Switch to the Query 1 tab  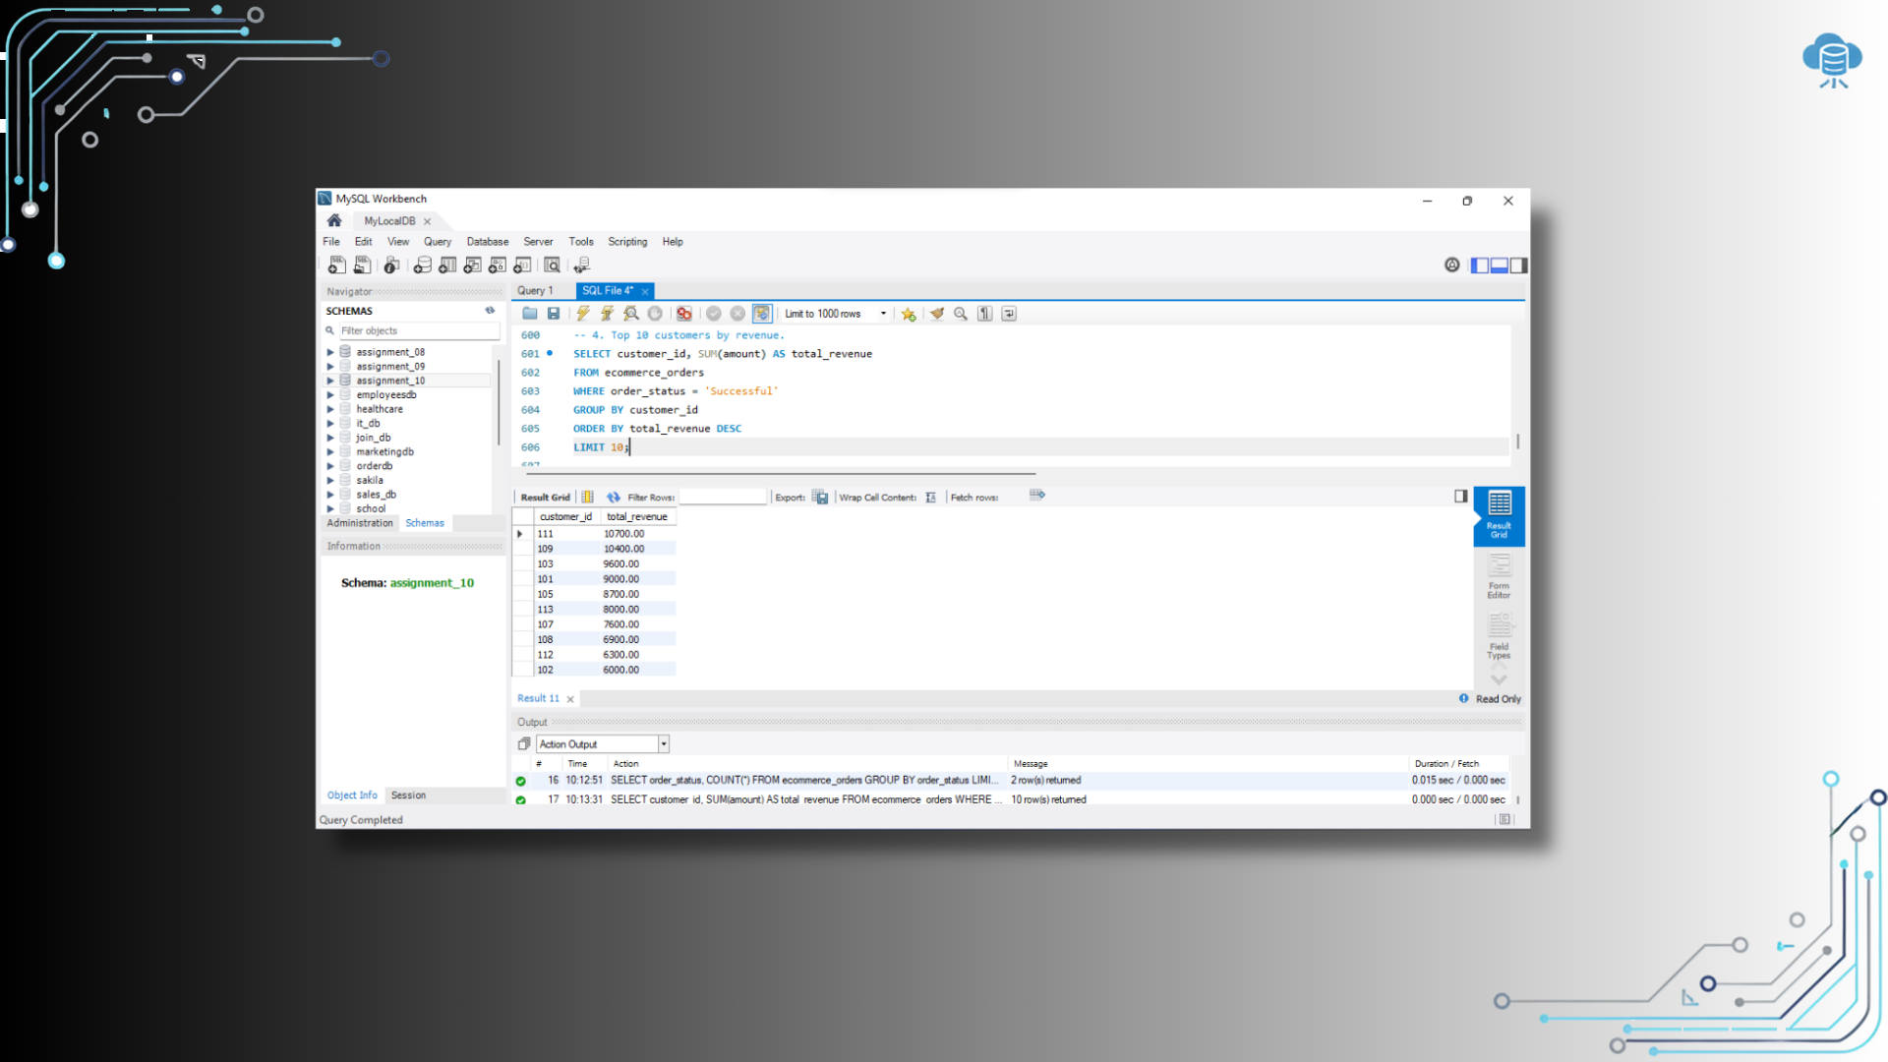(536, 291)
